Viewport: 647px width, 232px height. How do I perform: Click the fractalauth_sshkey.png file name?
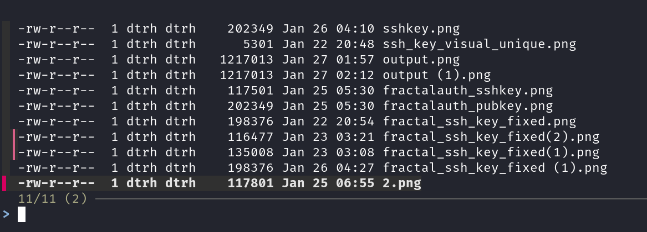coord(467,90)
